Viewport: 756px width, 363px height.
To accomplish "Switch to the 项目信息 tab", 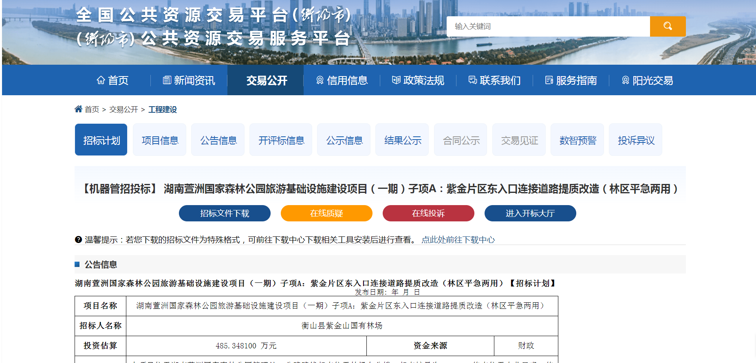I will [160, 140].
